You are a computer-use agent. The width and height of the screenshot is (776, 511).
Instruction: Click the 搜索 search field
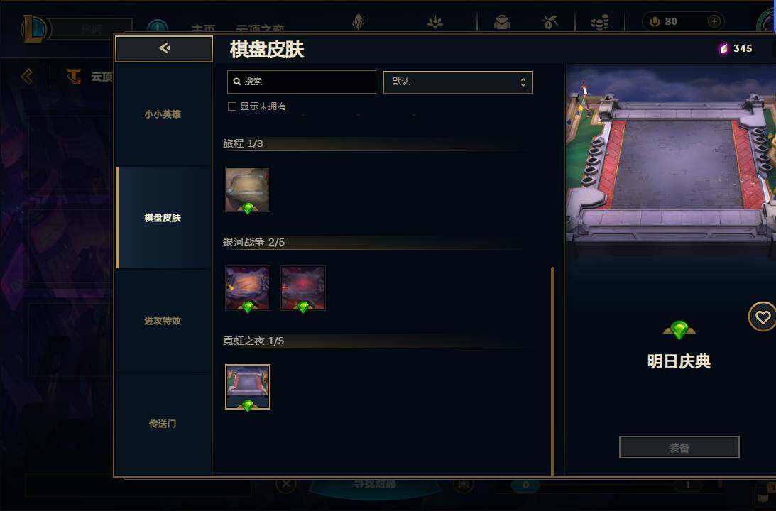click(302, 82)
